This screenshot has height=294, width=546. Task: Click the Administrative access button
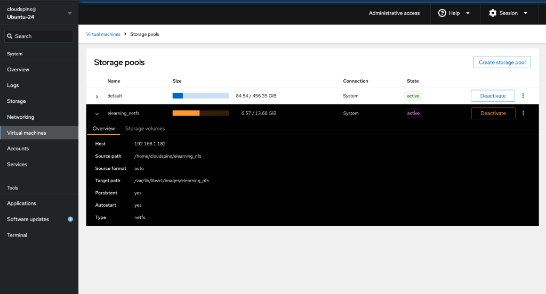394,13
